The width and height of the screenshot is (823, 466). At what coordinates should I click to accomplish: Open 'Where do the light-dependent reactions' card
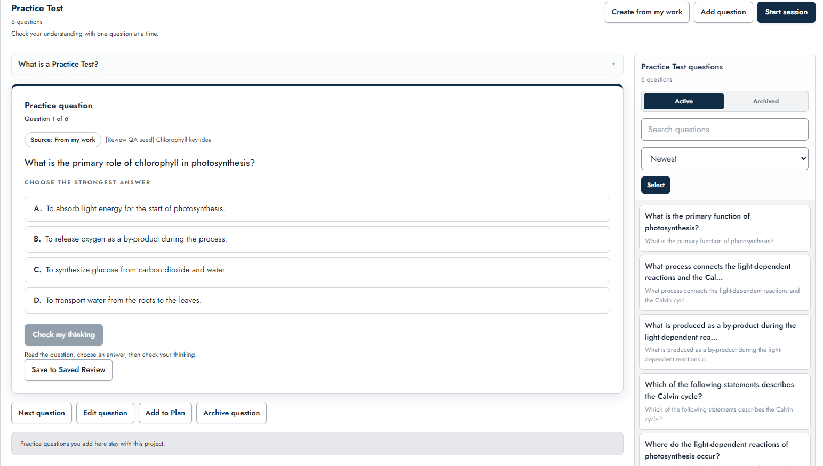point(724,450)
